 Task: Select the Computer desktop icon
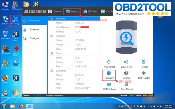click(x=5, y=6)
